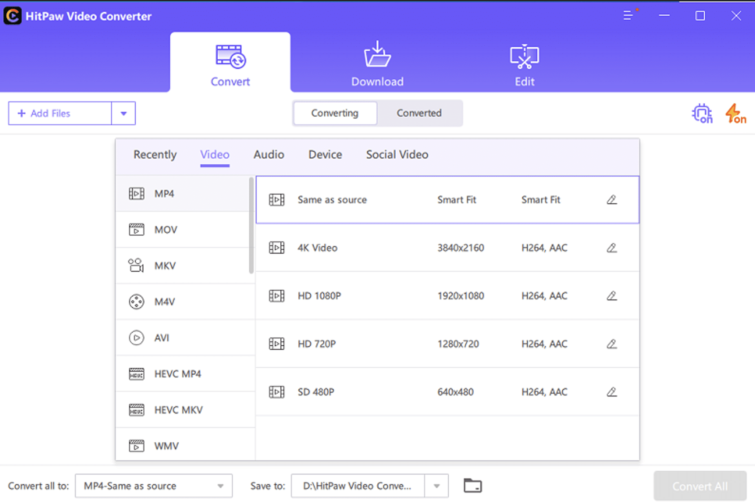Click the M4V reel icon
The width and height of the screenshot is (755, 502).
137,302
